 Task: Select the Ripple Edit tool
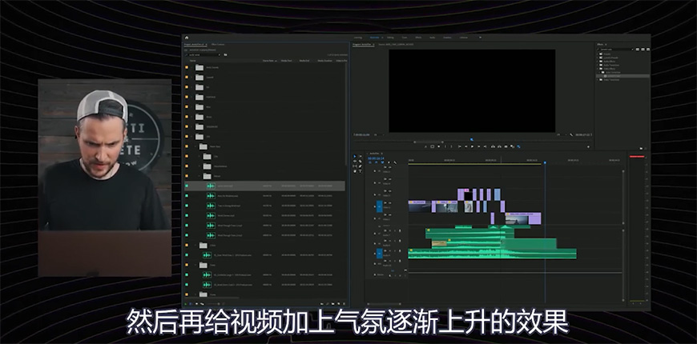(x=355, y=162)
